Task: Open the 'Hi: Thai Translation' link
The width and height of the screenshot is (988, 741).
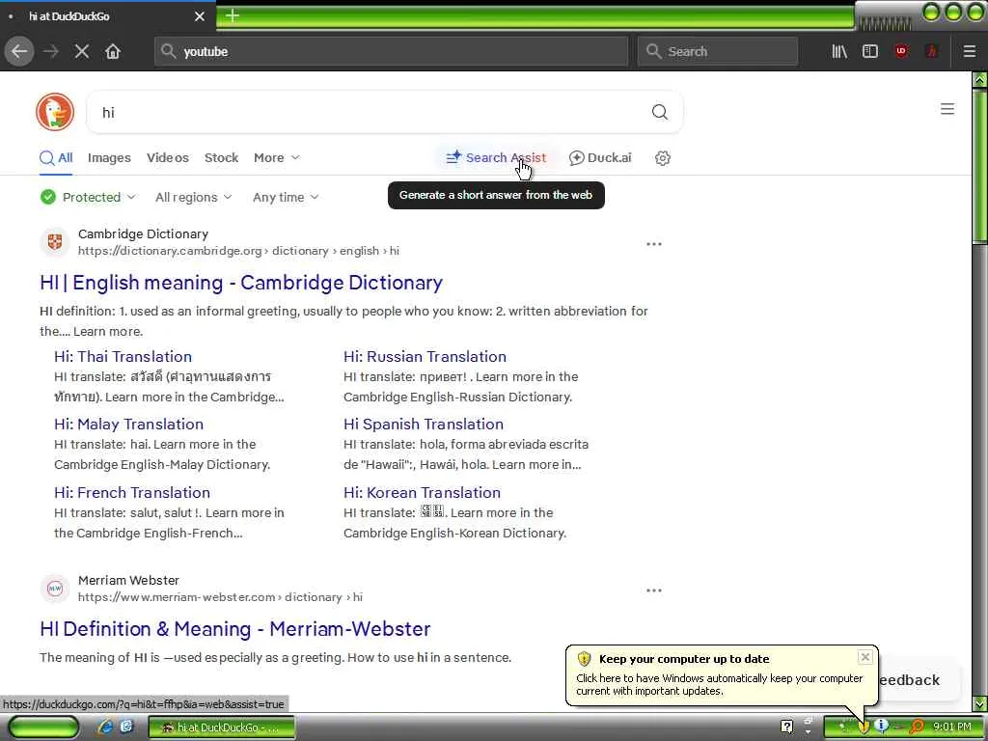Action: [123, 356]
